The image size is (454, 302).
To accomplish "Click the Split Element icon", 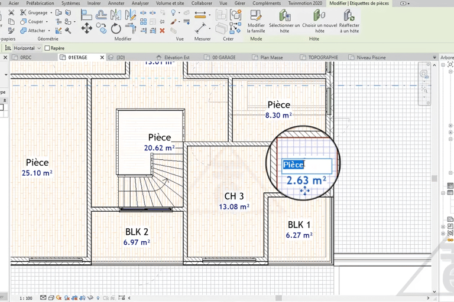I will coord(143,13).
